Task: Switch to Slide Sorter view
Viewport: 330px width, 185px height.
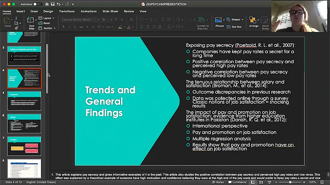Action: click(261, 182)
